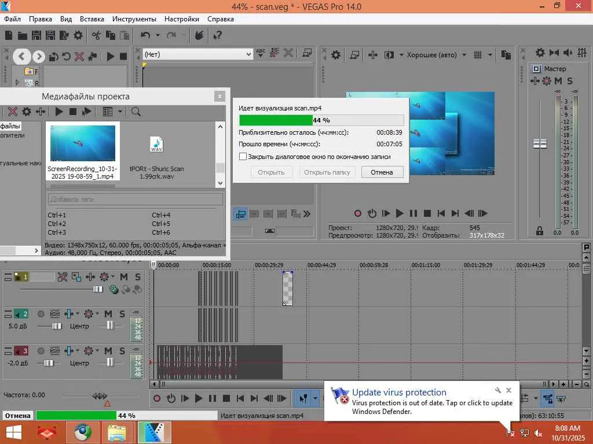This screenshot has height=444, width=593.
Task: Dismiss the virus protection notification
Action: click(508, 390)
